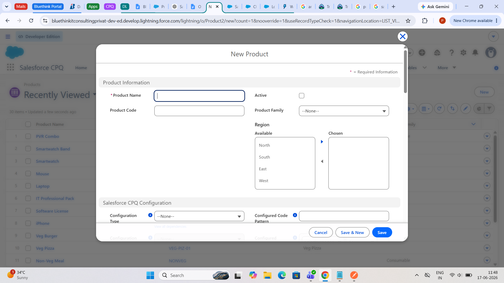The height and width of the screenshot is (283, 504).
Task: Cancel the New Product form
Action: (x=321, y=232)
